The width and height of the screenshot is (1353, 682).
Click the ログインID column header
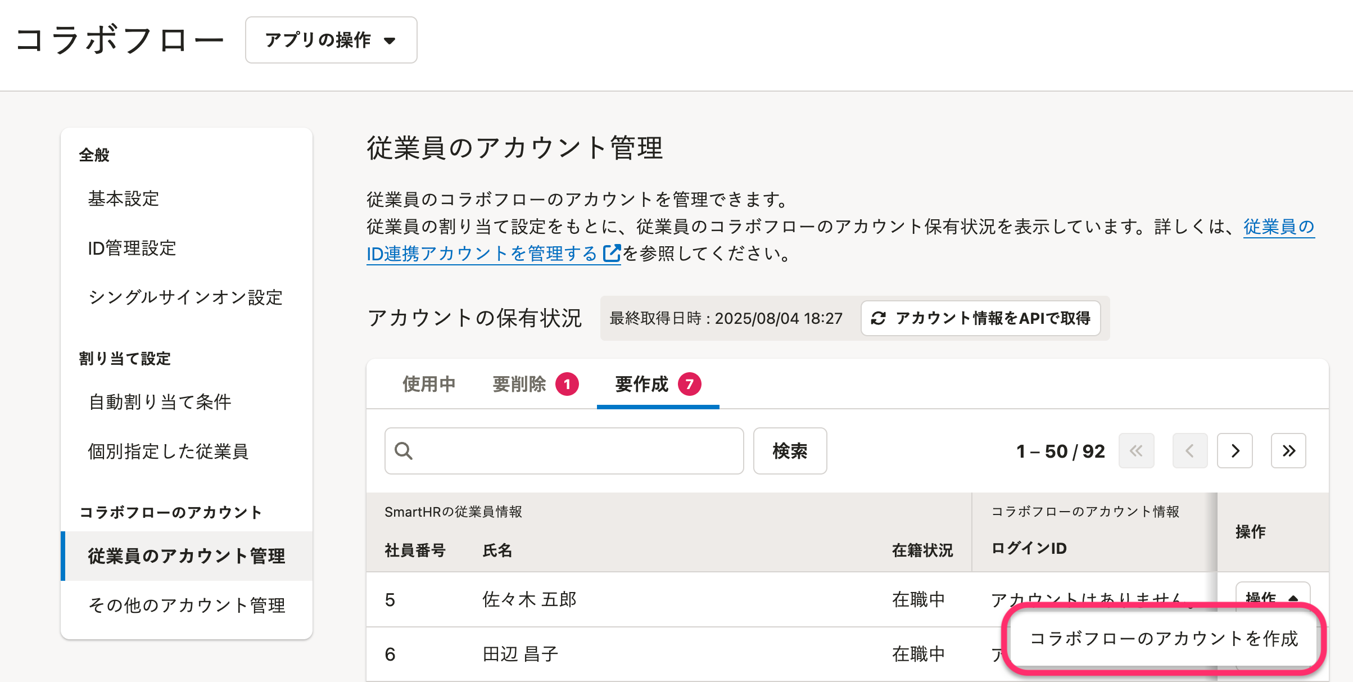click(x=1029, y=548)
